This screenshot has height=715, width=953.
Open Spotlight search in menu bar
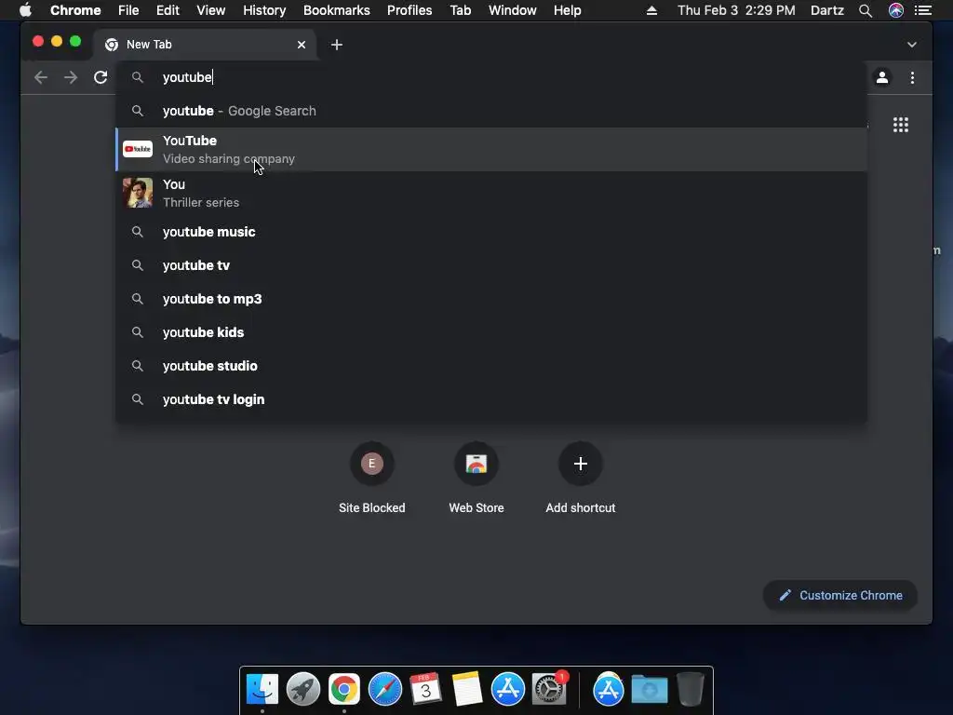pyautogui.click(x=866, y=10)
